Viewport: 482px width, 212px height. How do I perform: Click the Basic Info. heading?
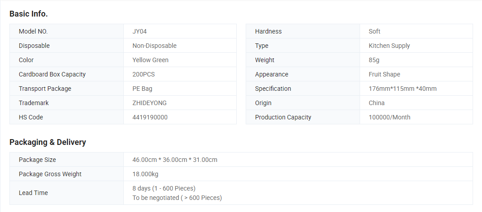point(29,14)
